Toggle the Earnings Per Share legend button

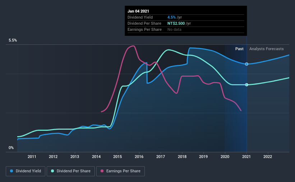tap(121, 171)
